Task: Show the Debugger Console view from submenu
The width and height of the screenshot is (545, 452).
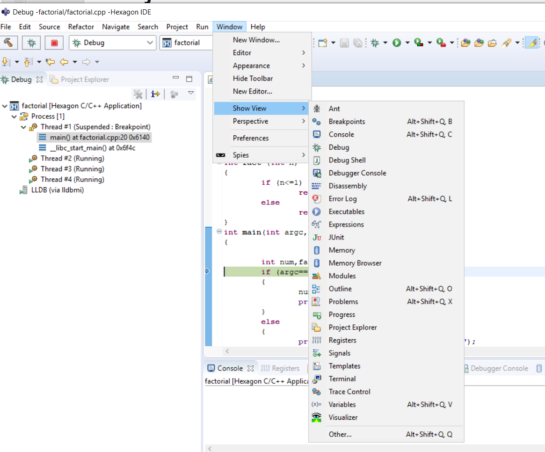Action: pyautogui.click(x=386, y=173)
